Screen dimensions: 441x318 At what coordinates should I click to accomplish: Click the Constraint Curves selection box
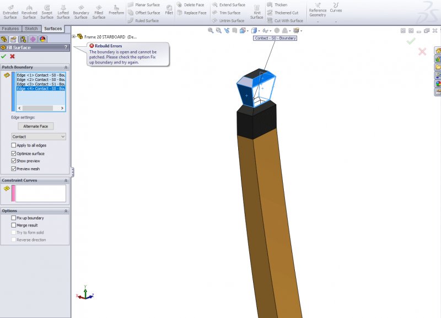point(40,193)
